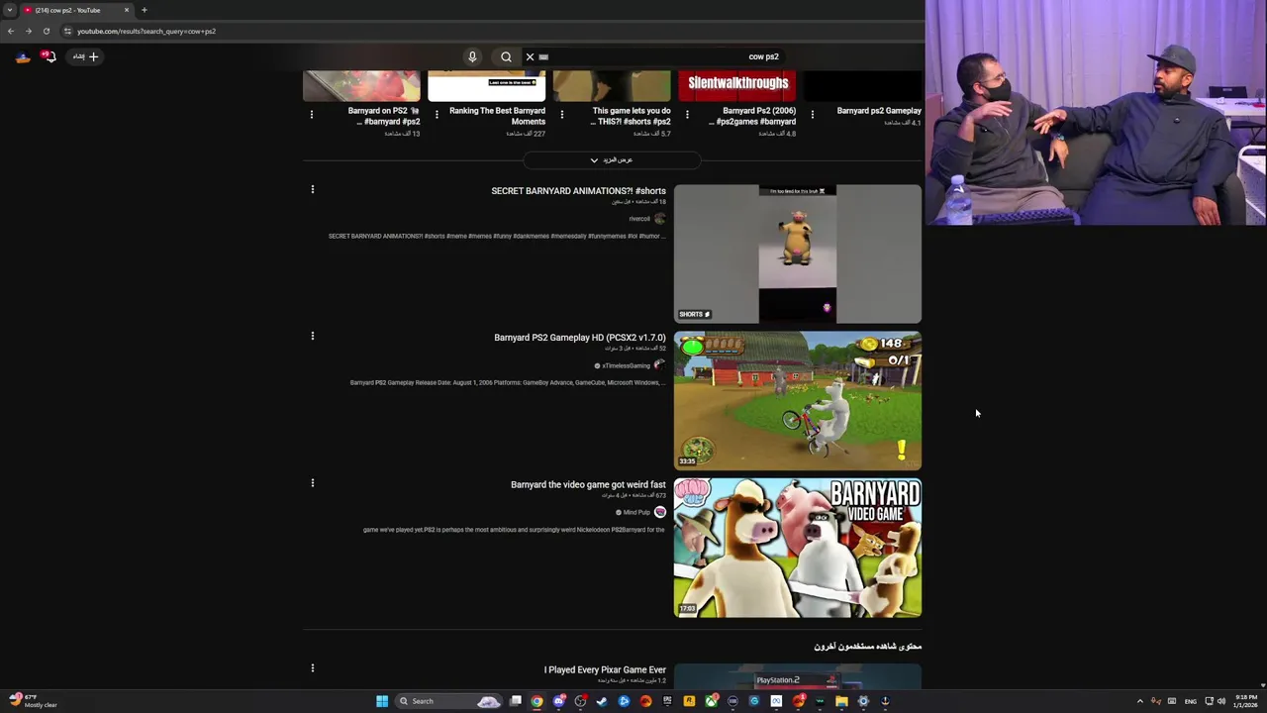This screenshot has height=713, width=1267.
Task: Open the rivercoll channel link
Action: click(x=639, y=219)
